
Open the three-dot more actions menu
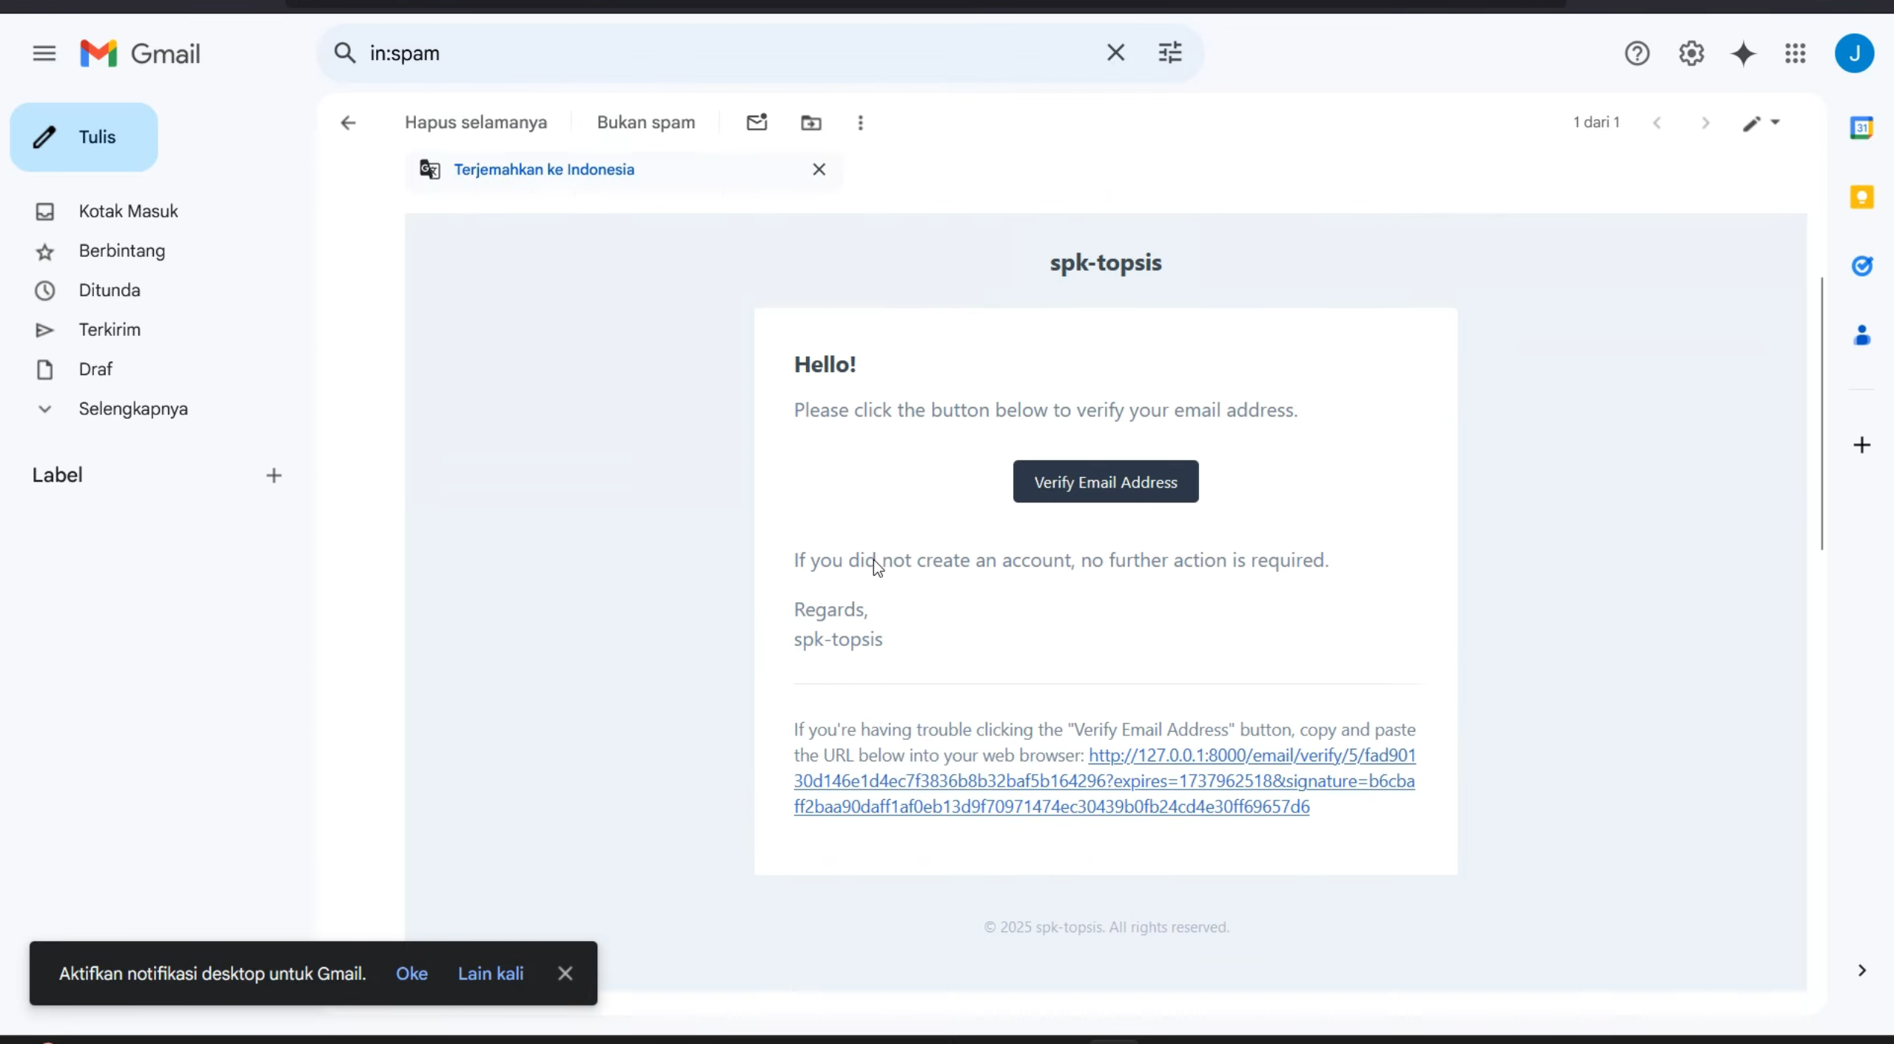pyautogui.click(x=860, y=123)
